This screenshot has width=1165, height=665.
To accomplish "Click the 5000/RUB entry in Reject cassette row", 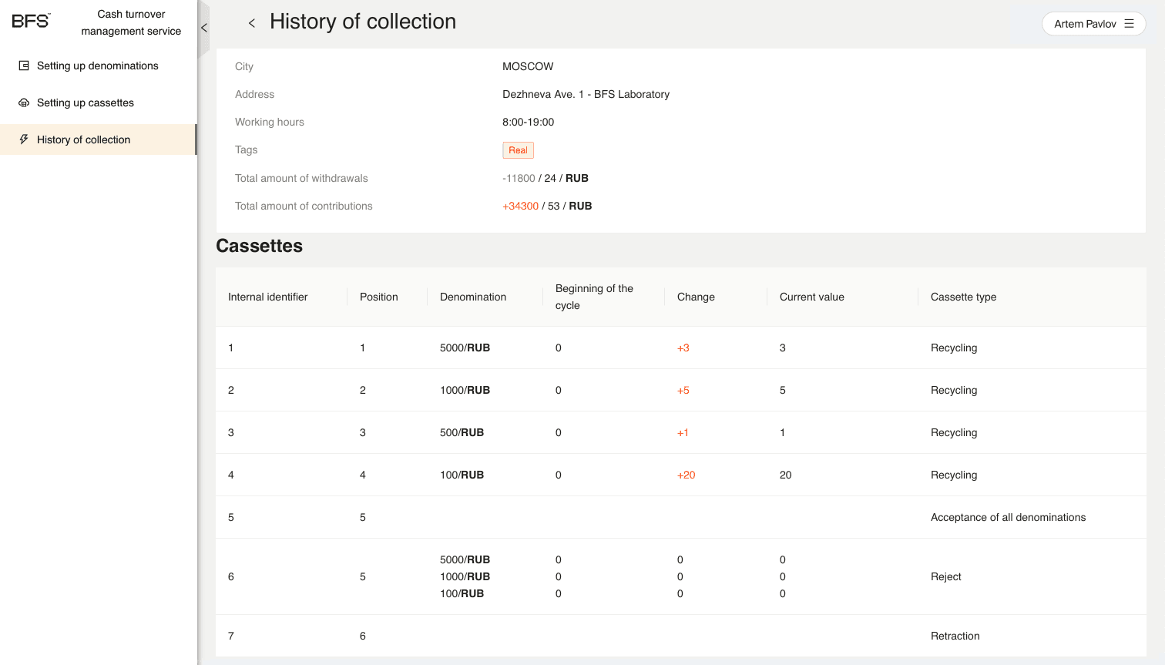I will [465, 559].
